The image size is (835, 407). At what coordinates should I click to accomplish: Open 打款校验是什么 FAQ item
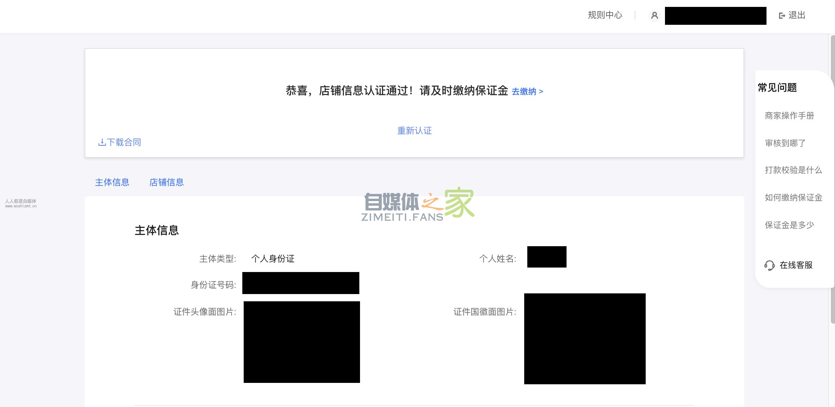793,170
